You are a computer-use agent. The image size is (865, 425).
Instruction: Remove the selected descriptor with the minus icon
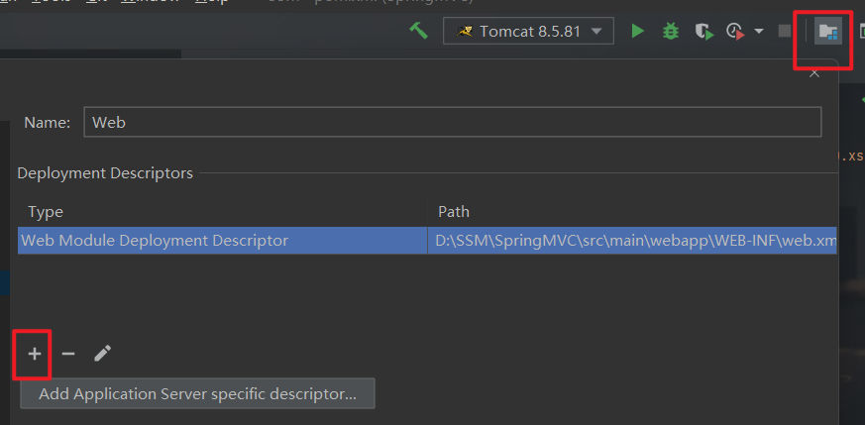[68, 354]
